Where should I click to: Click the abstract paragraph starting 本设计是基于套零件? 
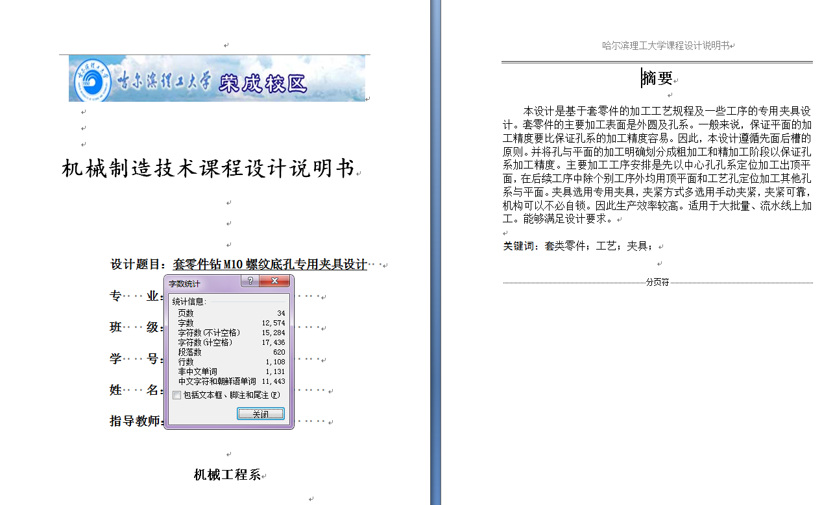(x=657, y=165)
